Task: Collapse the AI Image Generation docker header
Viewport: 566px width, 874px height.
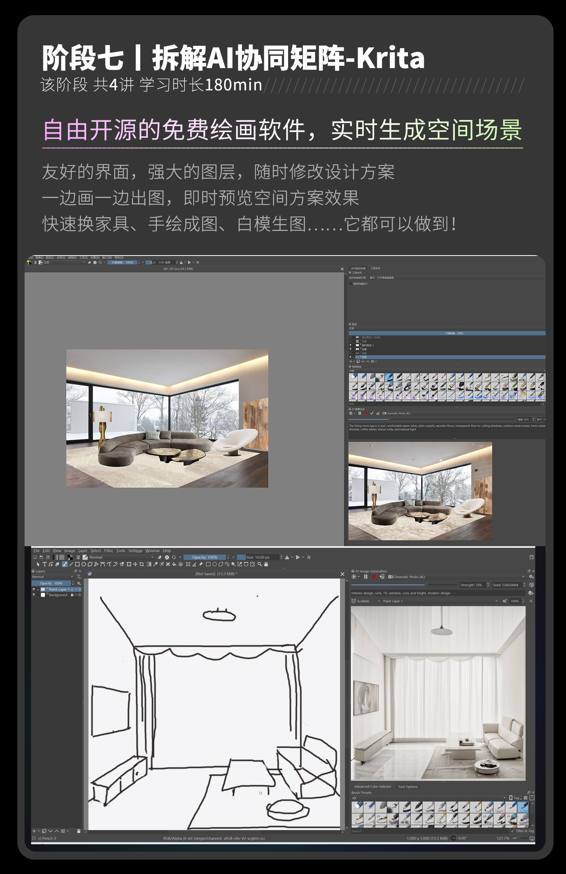Action: click(x=353, y=571)
